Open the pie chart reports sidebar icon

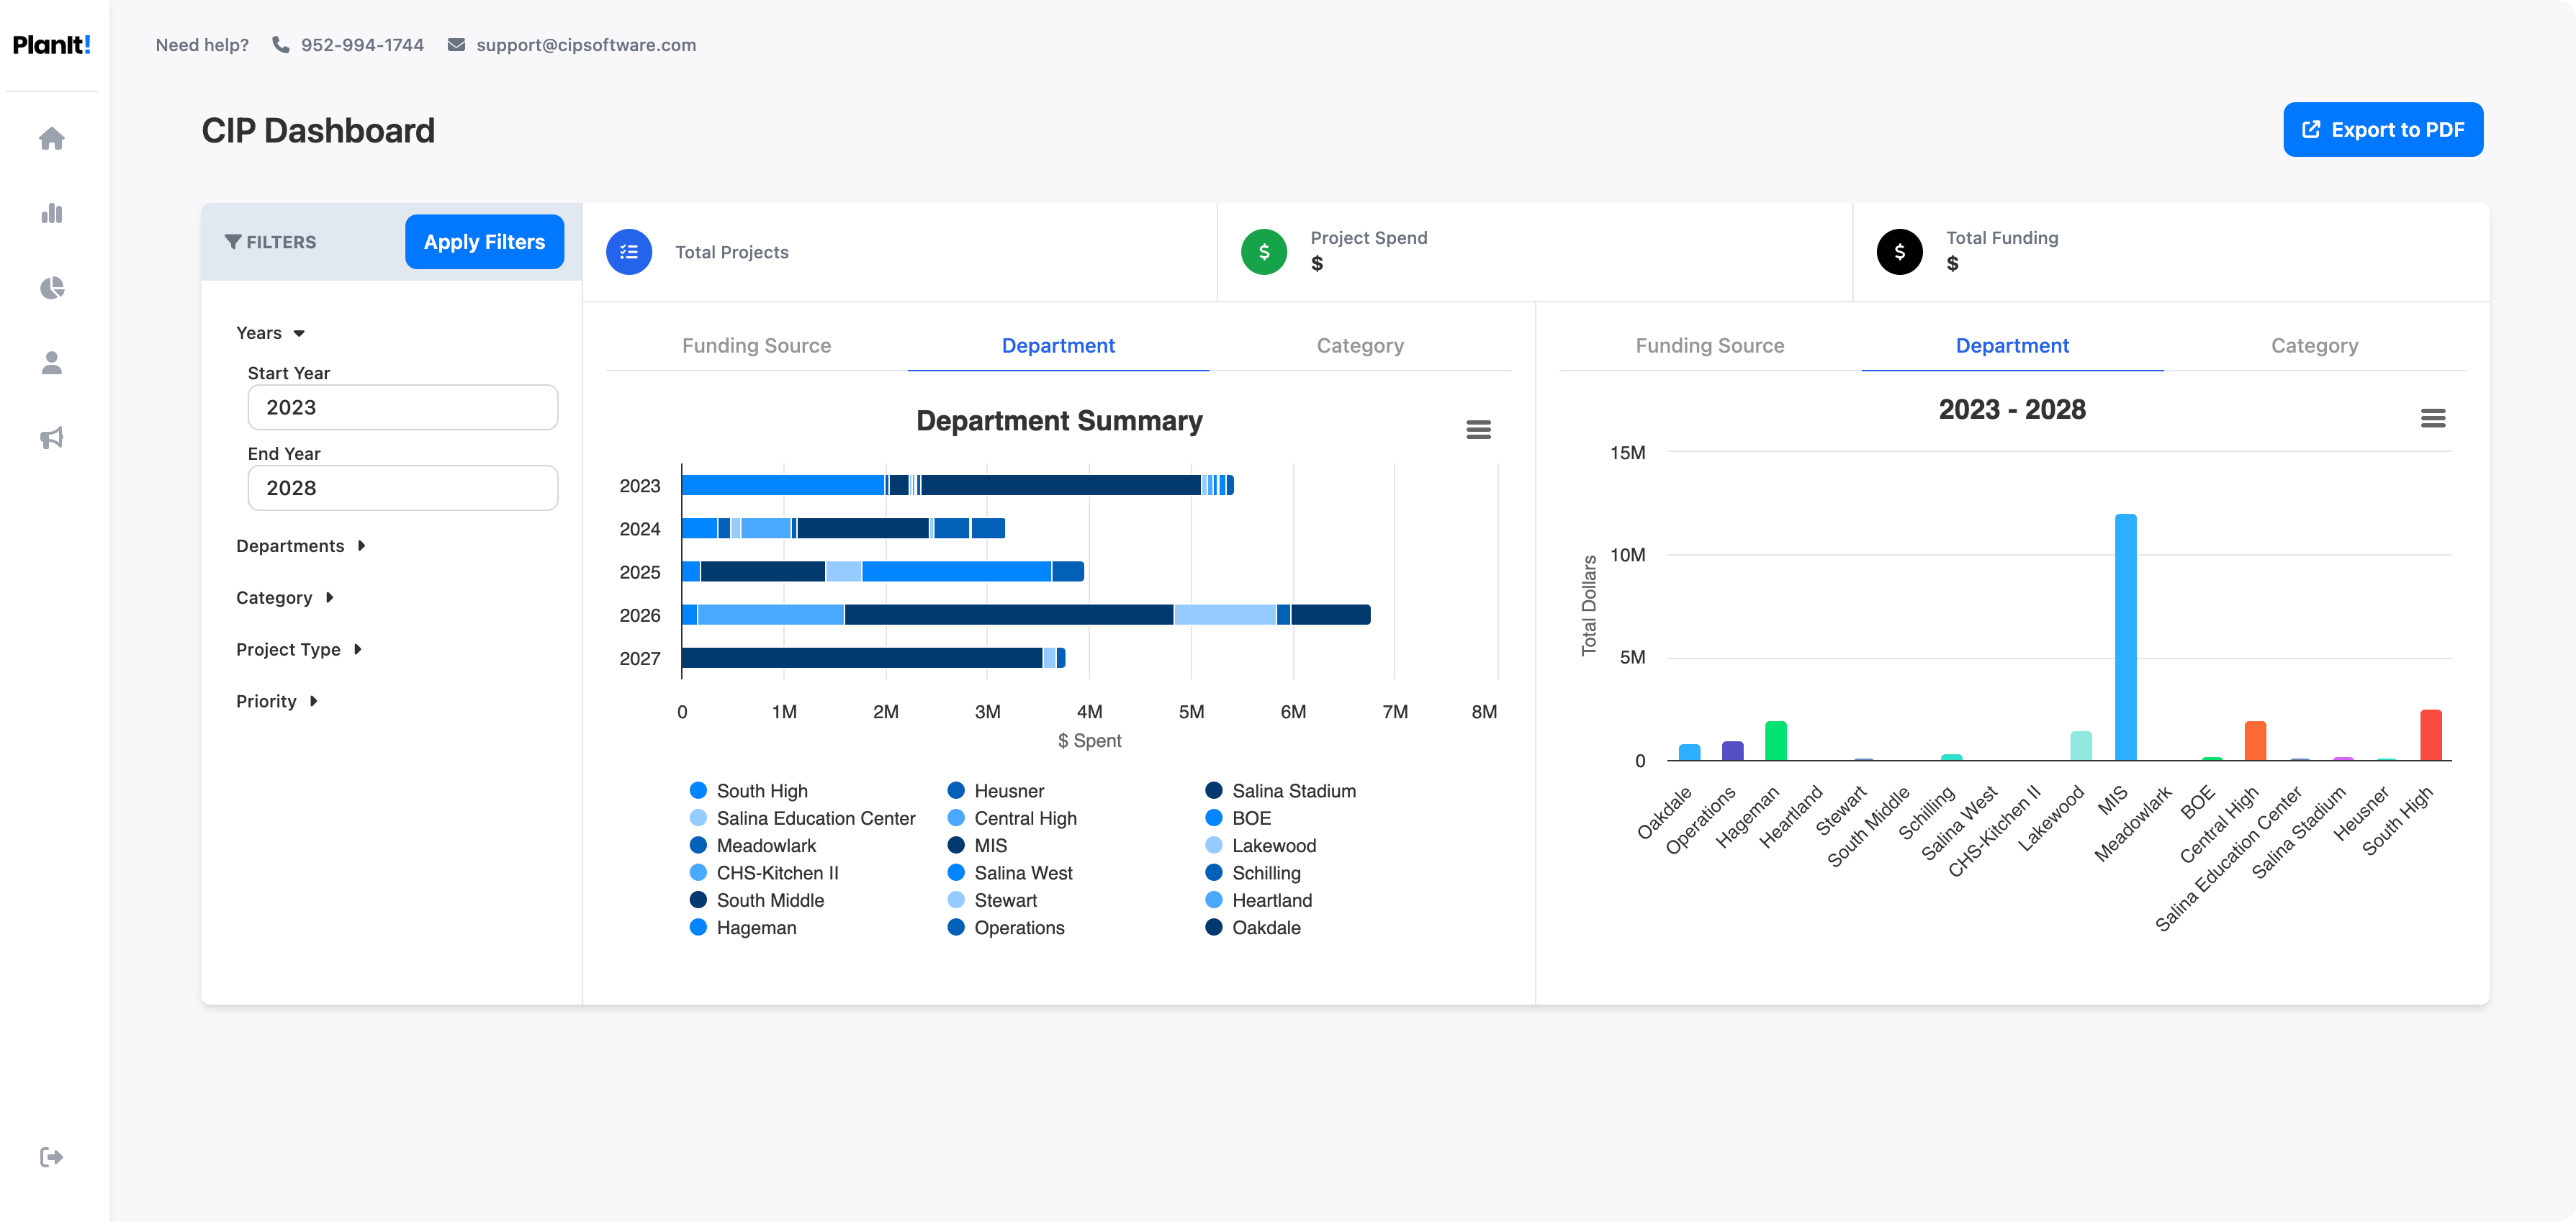tap(51, 288)
